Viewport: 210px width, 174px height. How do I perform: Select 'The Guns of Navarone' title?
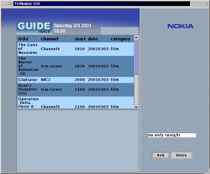tap(28, 49)
